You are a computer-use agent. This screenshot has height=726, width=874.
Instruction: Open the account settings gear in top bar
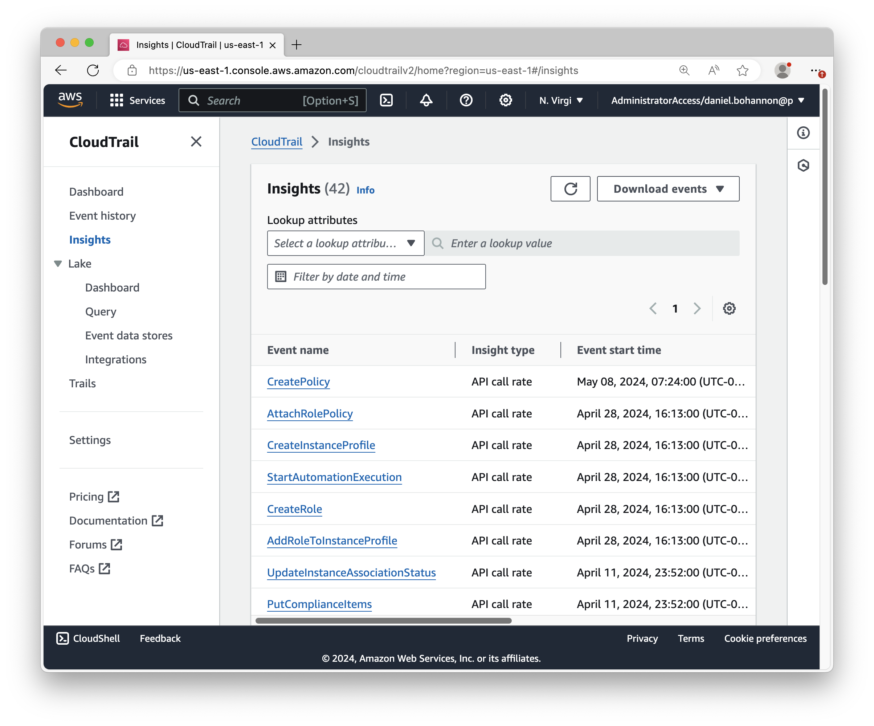(x=505, y=100)
